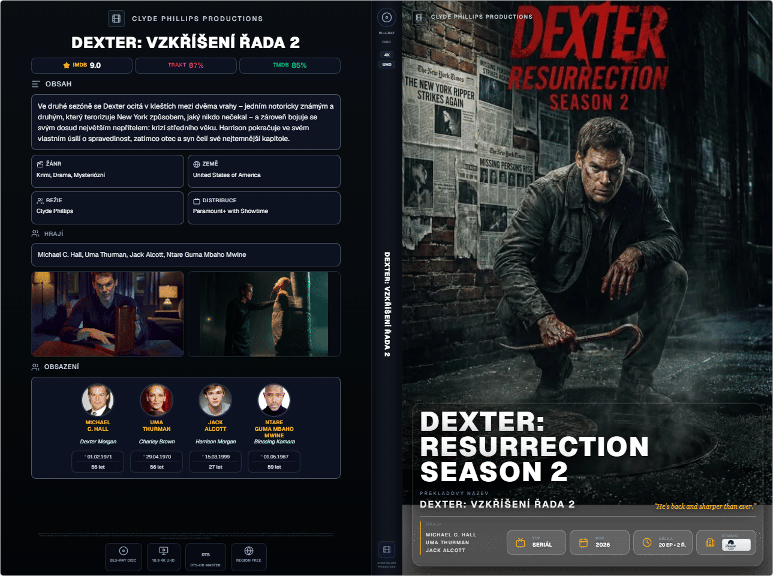Click the UHD label on the spine
Screen dimensions: 773x576
tap(387, 65)
